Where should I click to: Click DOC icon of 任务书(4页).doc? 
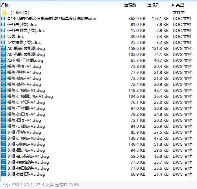(4, 25)
